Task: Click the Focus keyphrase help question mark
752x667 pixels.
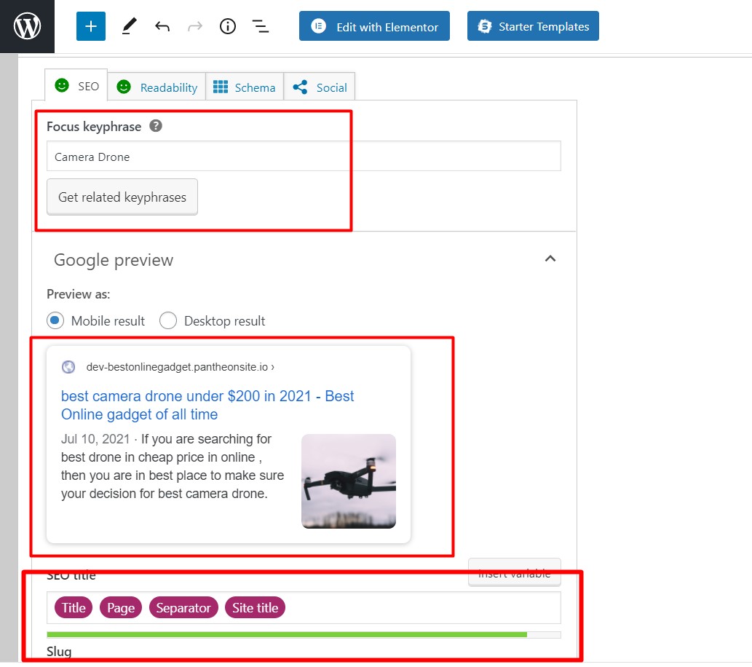Action: [x=155, y=125]
